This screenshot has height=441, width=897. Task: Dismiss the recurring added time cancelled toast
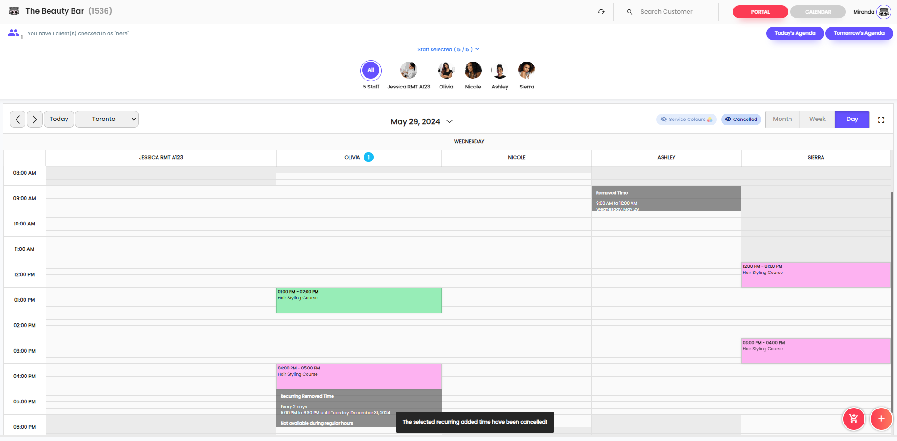pyautogui.click(x=474, y=422)
